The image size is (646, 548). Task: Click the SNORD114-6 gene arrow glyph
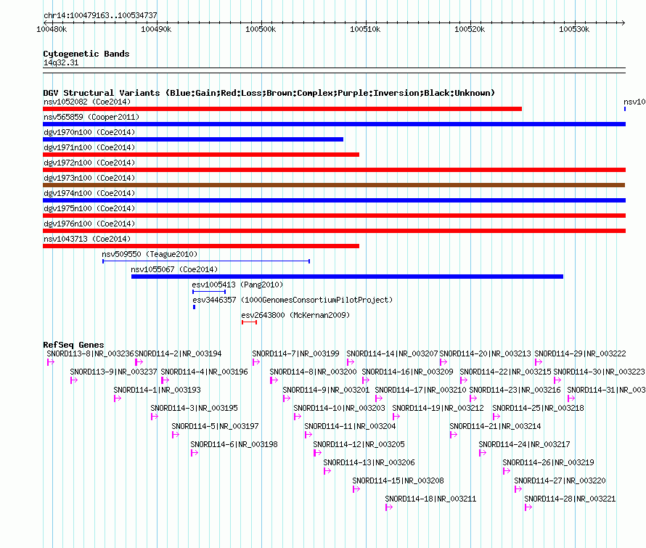(195, 453)
